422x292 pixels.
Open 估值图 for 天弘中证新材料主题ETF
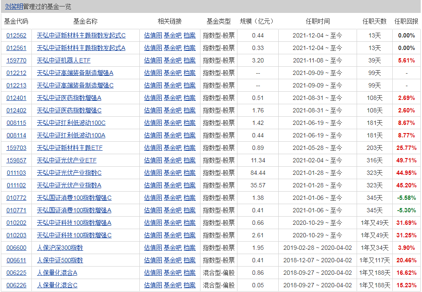153,148
